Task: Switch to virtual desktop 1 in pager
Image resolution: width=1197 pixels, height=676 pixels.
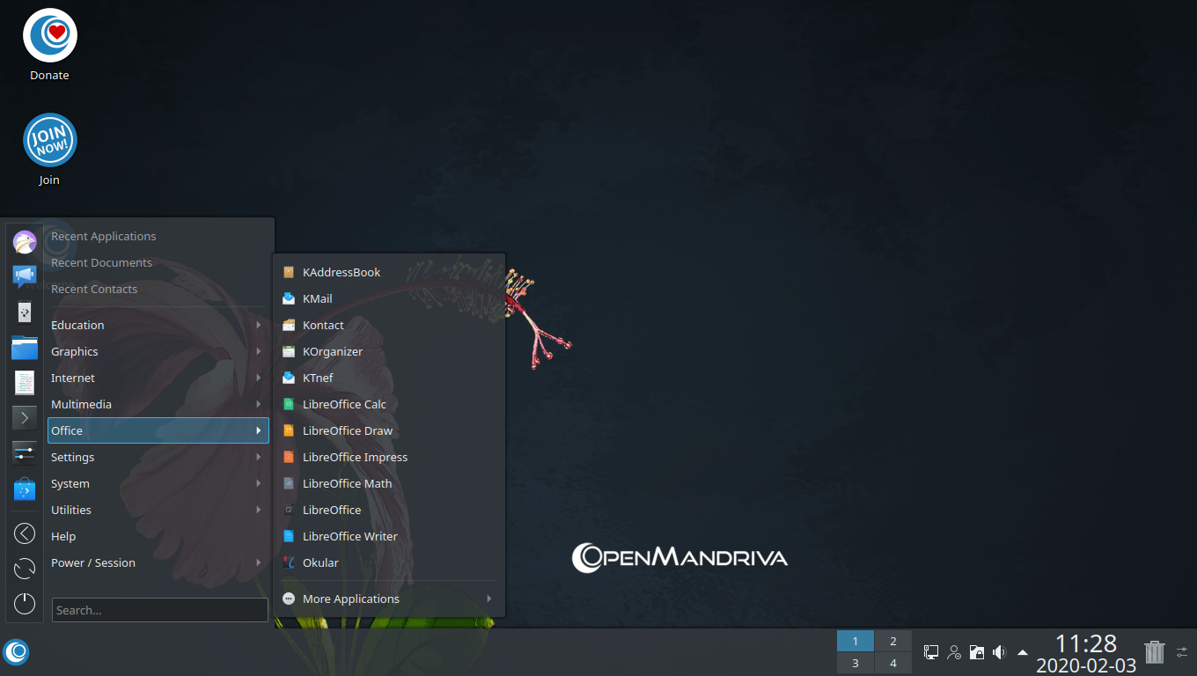Action: tap(856, 641)
